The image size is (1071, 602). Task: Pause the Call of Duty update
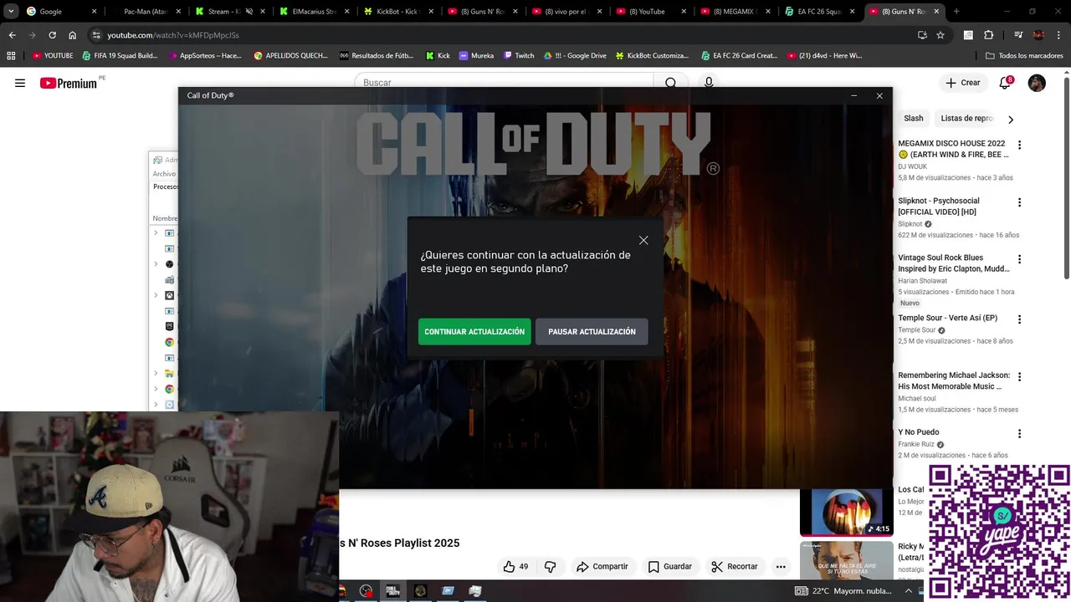pos(592,332)
